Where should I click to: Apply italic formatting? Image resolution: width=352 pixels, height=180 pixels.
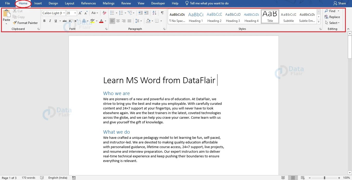(x=50, y=21)
